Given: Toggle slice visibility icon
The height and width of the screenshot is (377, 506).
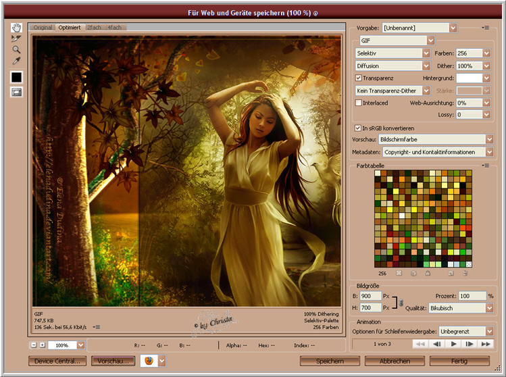Looking at the screenshot, I should tap(16, 92).
